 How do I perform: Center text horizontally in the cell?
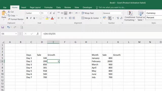pos(62,18)
